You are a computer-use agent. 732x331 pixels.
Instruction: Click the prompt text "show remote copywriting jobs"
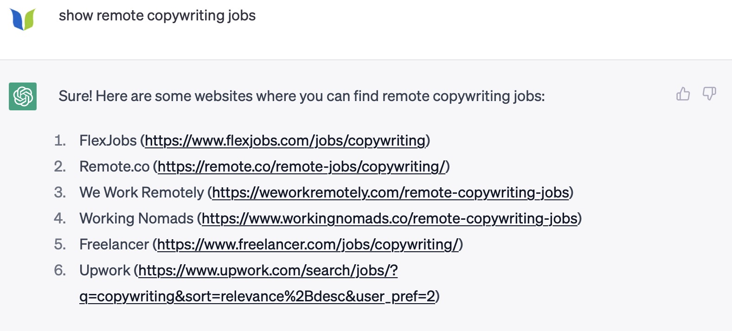coord(157,16)
